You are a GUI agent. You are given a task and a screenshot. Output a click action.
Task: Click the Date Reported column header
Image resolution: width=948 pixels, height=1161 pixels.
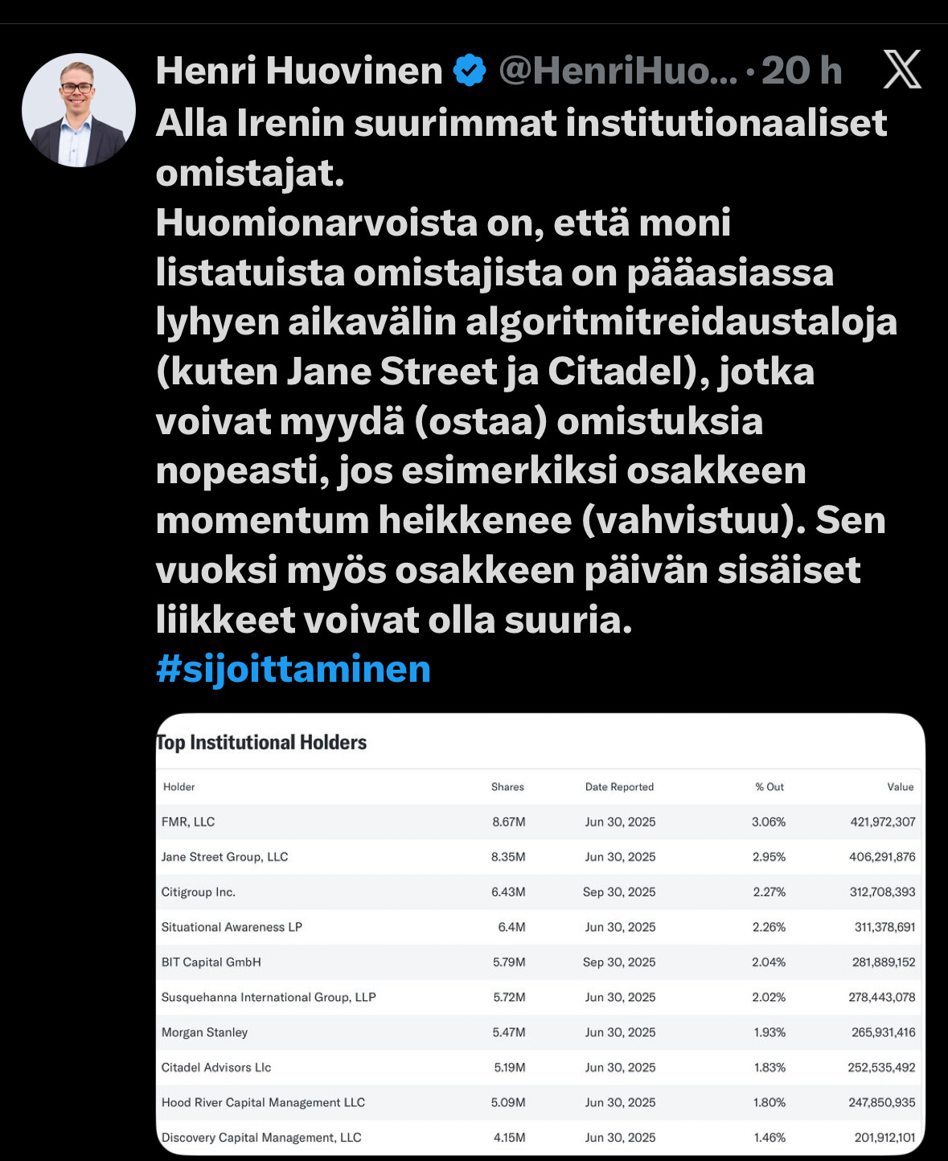[x=619, y=787]
